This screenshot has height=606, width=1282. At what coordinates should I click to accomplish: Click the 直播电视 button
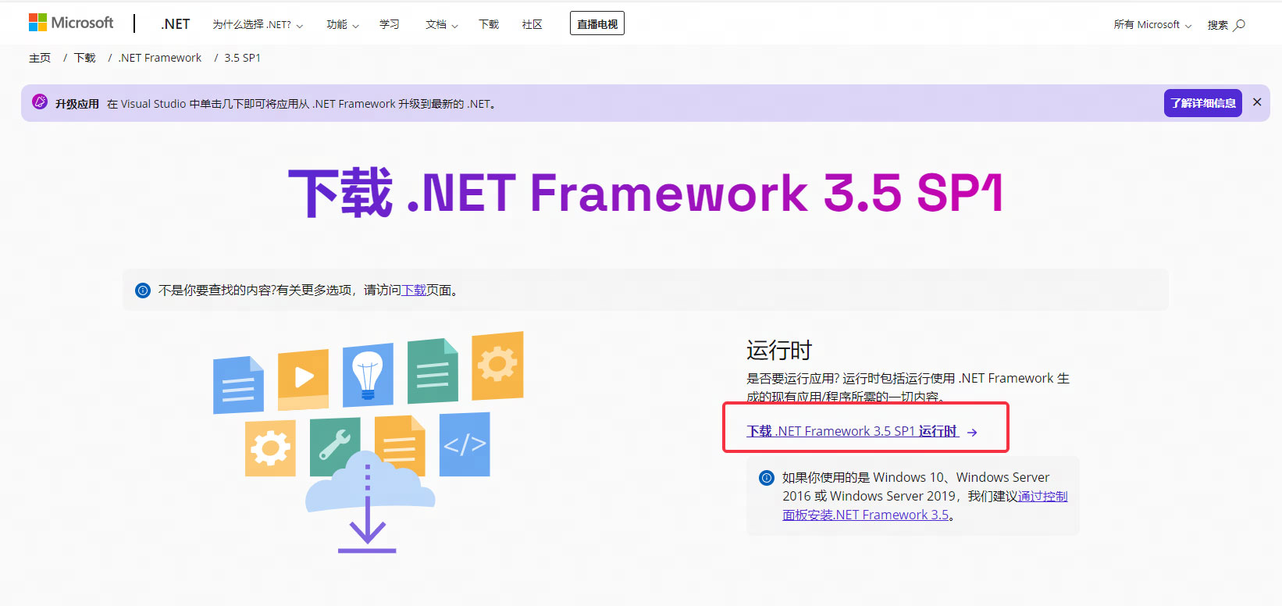[597, 24]
